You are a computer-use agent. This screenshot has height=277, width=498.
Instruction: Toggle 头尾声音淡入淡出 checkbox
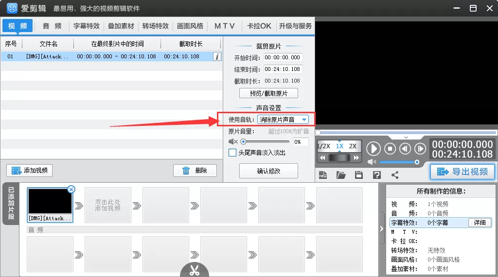coord(232,153)
